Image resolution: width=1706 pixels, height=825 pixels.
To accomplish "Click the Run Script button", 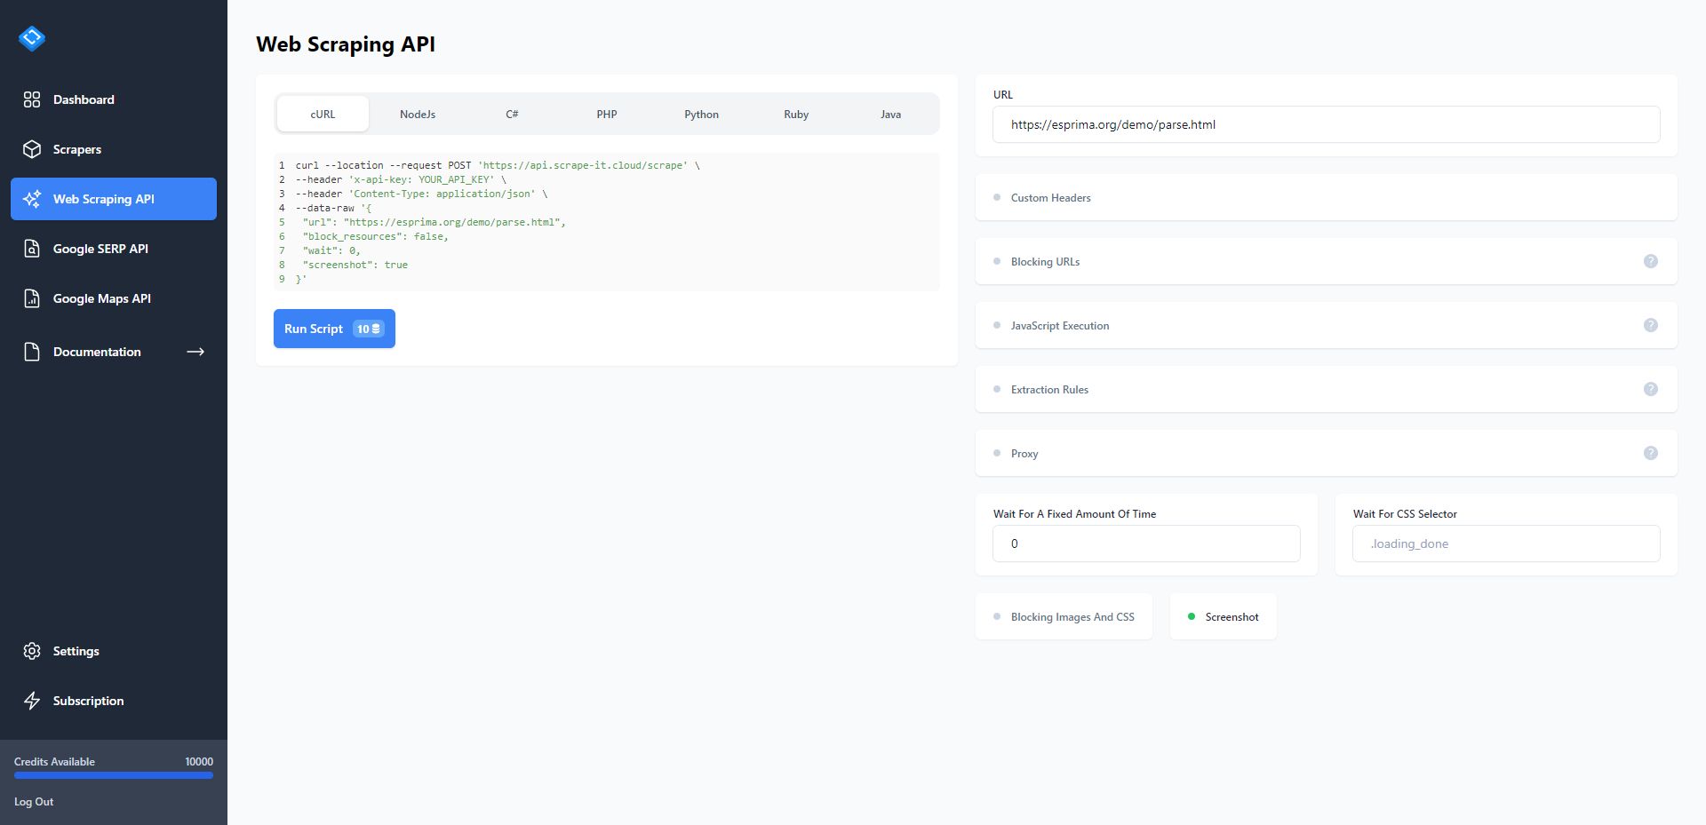I will (x=334, y=329).
